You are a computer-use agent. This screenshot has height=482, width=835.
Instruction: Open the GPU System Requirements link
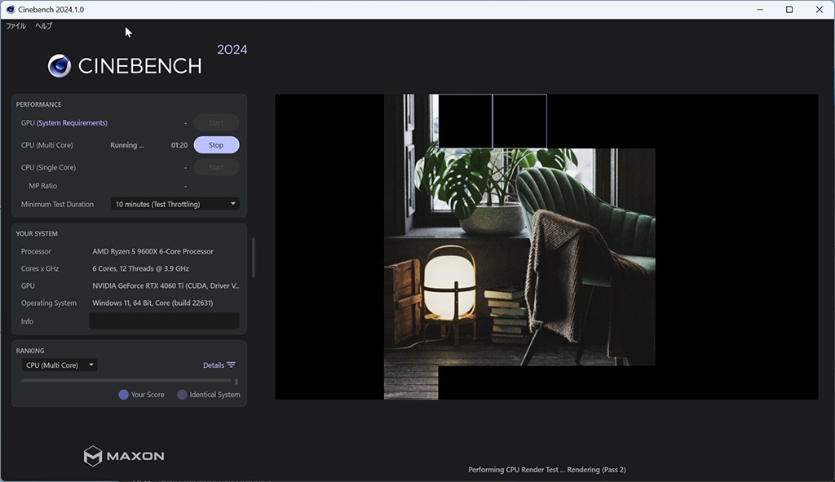(x=72, y=122)
